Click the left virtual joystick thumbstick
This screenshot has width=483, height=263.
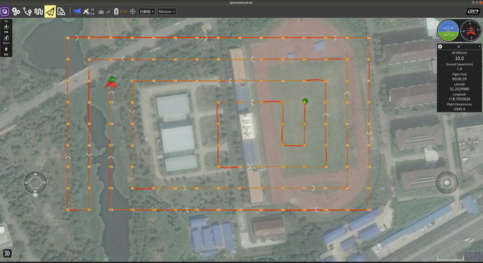click(x=35, y=183)
